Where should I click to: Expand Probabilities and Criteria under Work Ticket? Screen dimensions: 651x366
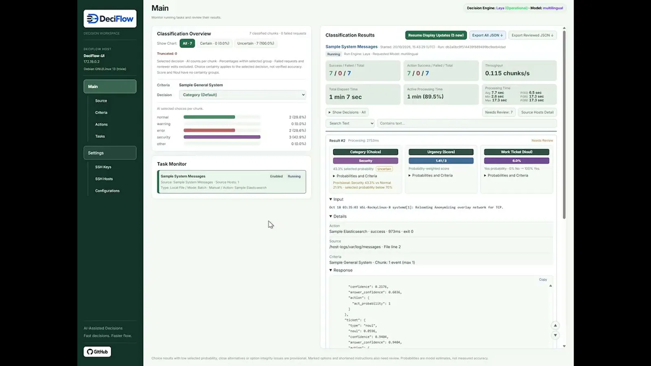506,176
